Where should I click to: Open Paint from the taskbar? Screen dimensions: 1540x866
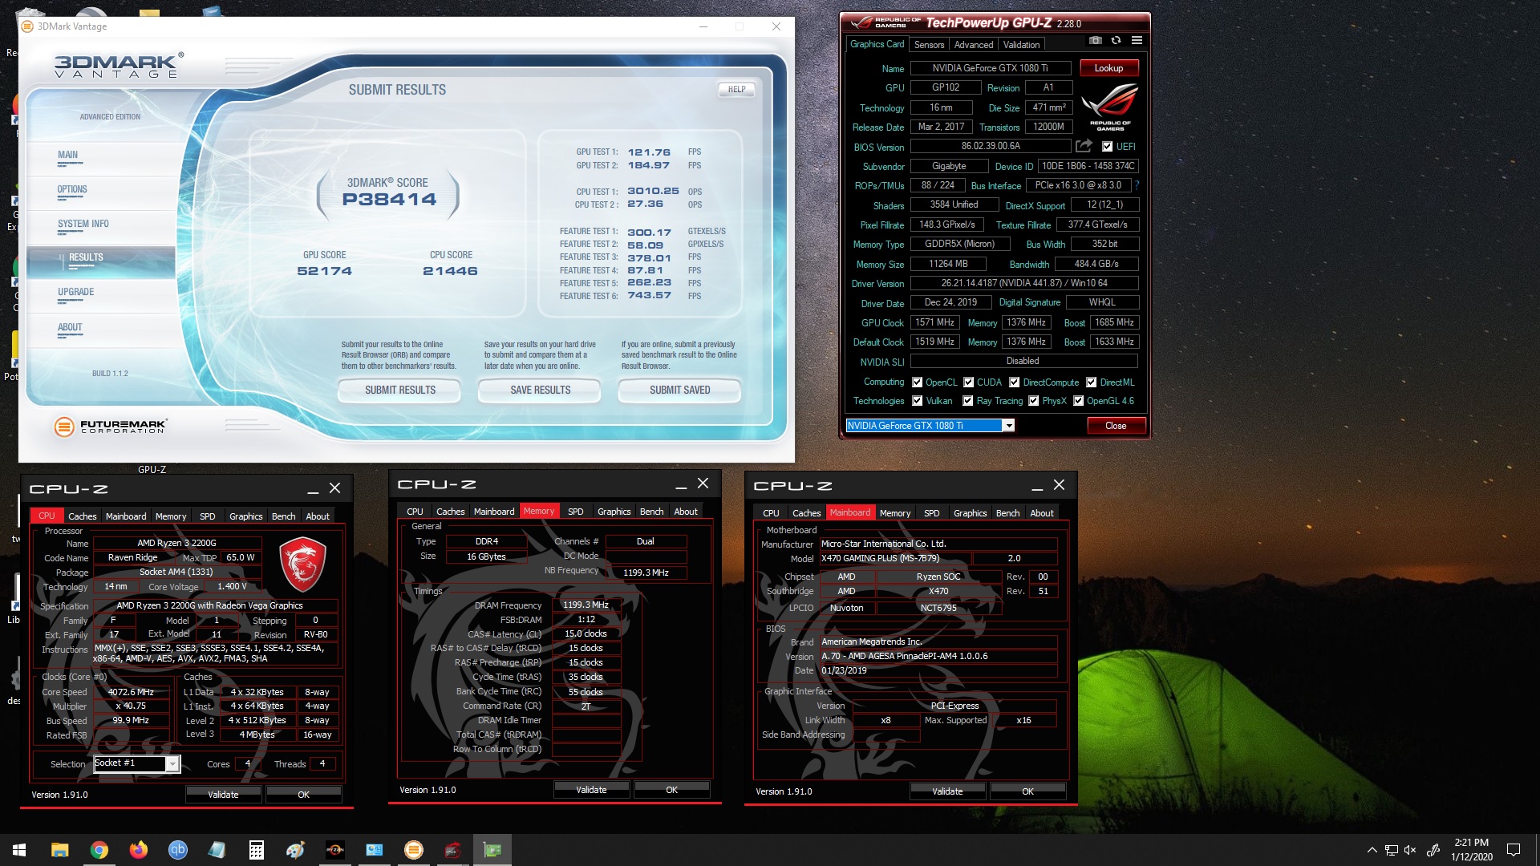[295, 850]
